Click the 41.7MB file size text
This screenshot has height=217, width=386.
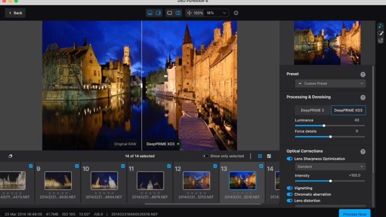[x=52, y=214]
